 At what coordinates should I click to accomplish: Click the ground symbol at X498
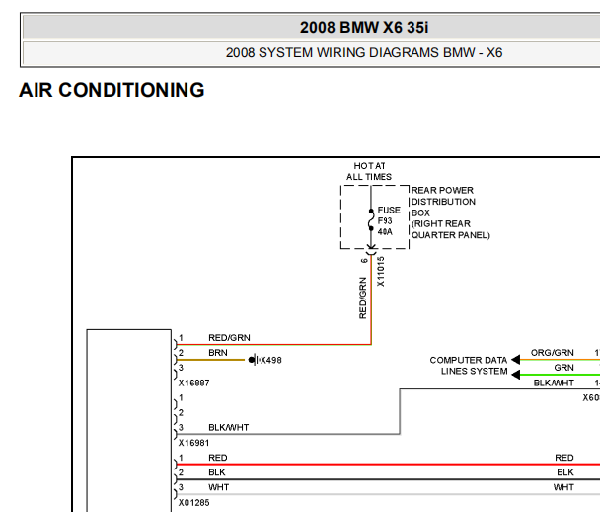tap(254, 360)
